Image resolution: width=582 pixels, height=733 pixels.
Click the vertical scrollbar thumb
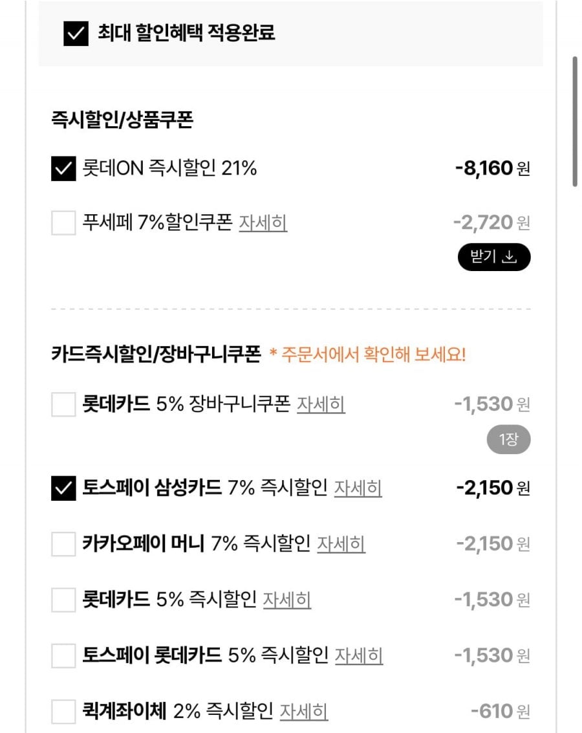(574, 122)
